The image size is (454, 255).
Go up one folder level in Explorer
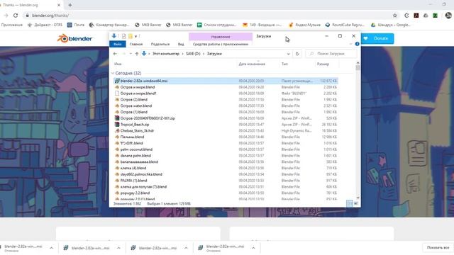(137, 54)
